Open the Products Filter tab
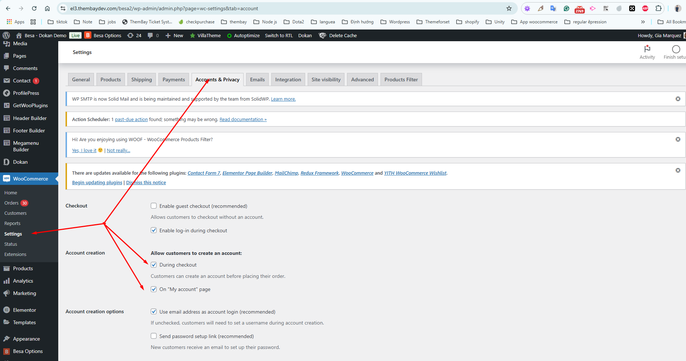686x361 pixels. [x=401, y=79]
